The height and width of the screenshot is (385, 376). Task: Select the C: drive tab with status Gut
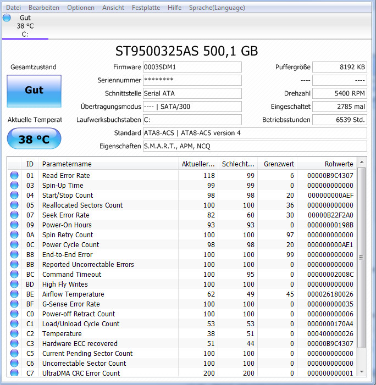(x=25, y=26)
